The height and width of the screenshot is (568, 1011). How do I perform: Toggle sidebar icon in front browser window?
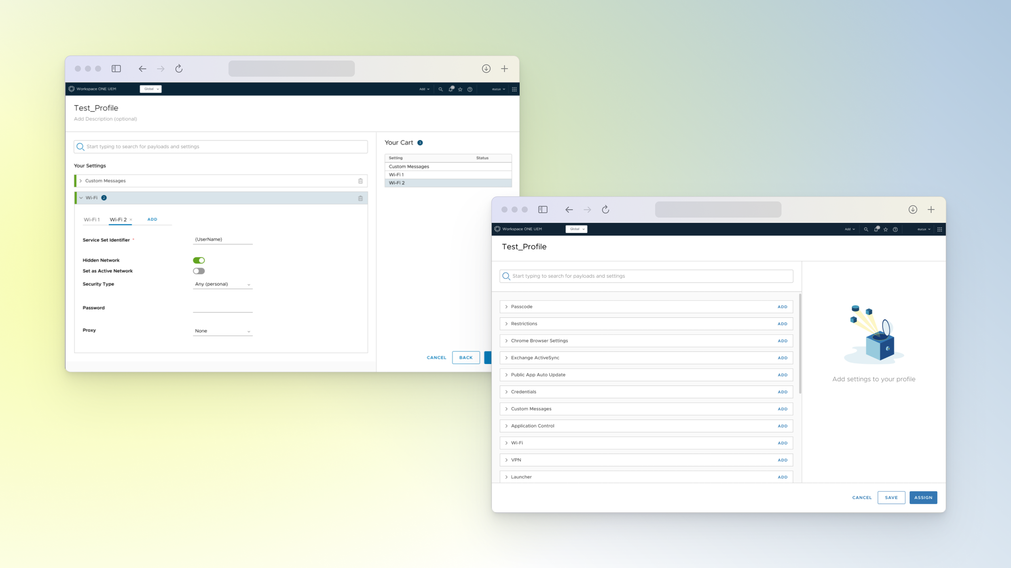[543, 210]
